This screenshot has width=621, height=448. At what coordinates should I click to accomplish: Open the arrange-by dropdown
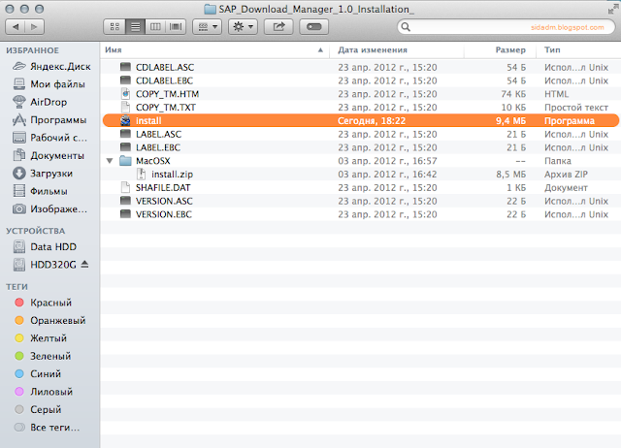pos(207,27)
